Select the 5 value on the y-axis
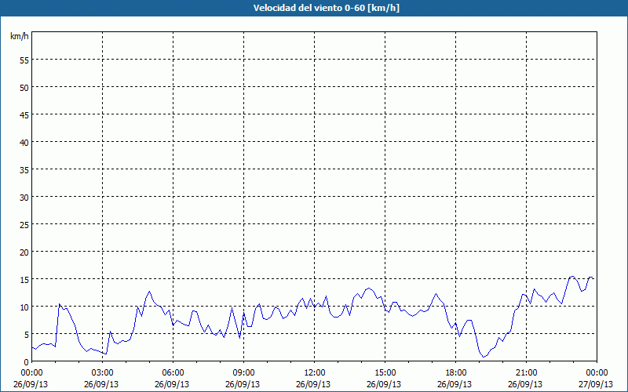The image size is (628, 392). (27, 335)
